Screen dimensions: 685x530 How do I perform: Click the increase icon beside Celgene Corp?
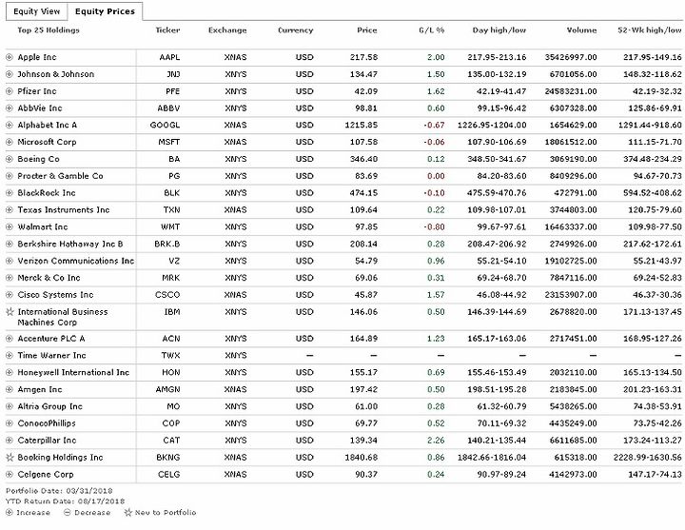(10, 475)
